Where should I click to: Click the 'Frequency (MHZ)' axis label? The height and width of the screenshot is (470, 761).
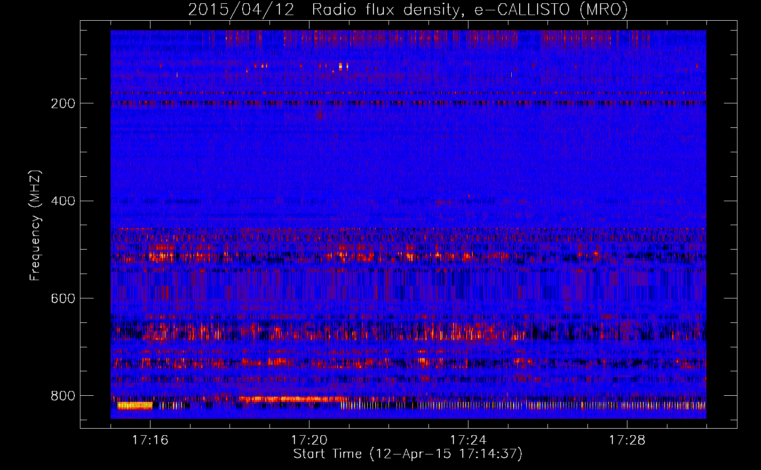[x=35, y=226]
